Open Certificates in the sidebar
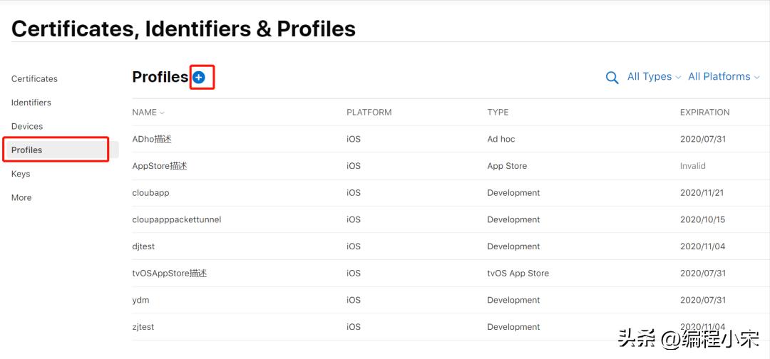Screen dimensions: 770x359 point(34,79)
